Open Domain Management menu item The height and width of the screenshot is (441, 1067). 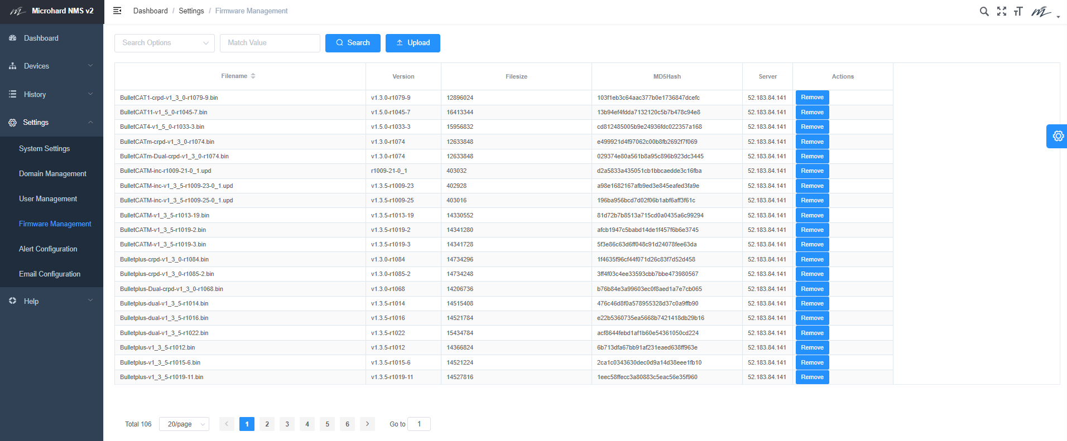(x=51, y=174)
